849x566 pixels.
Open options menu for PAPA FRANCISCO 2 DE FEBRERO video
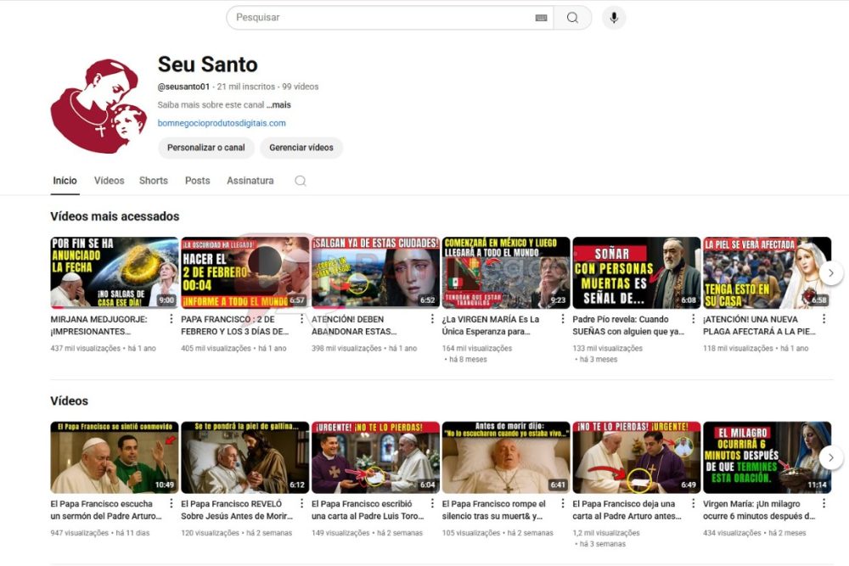tap(301, 319)
